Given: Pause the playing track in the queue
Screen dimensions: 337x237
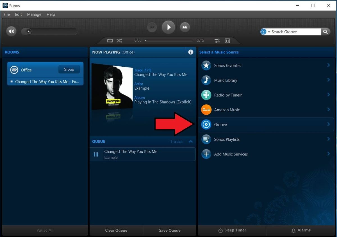Looking at the screenshot, I should pyautogui.click(x=96, y=154).
